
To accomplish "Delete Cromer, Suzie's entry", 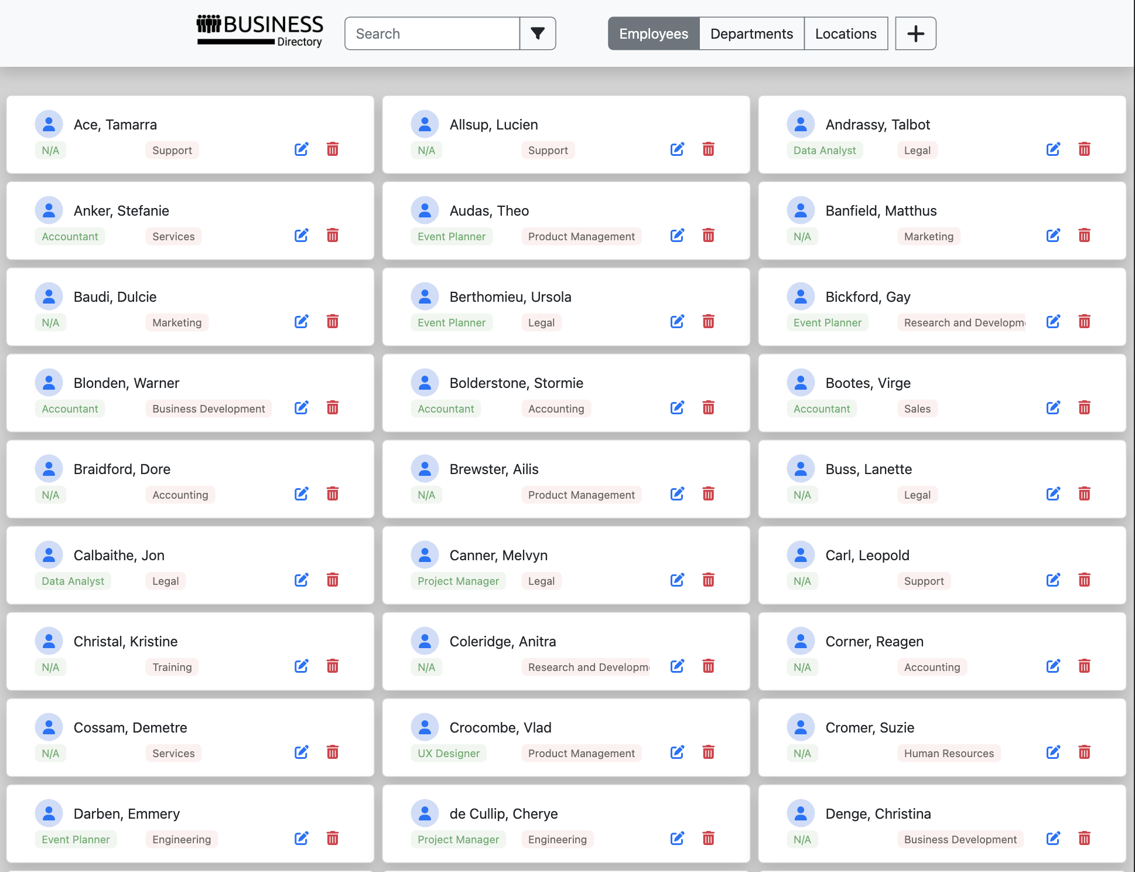I will (x=1084, y=752).
